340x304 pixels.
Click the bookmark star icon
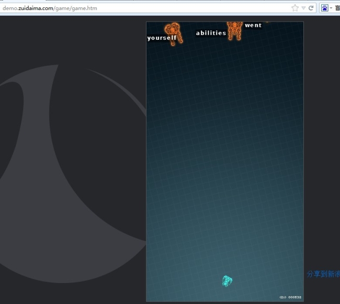(x=295, y=8)
